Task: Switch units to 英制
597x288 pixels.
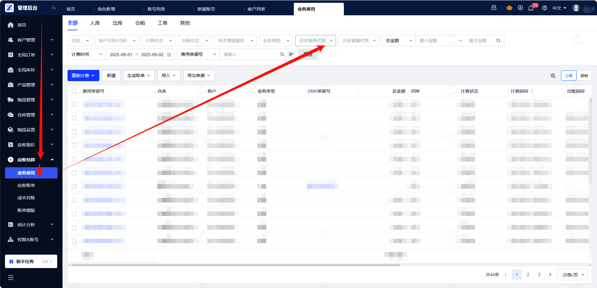Action: [x=584, y=76]
